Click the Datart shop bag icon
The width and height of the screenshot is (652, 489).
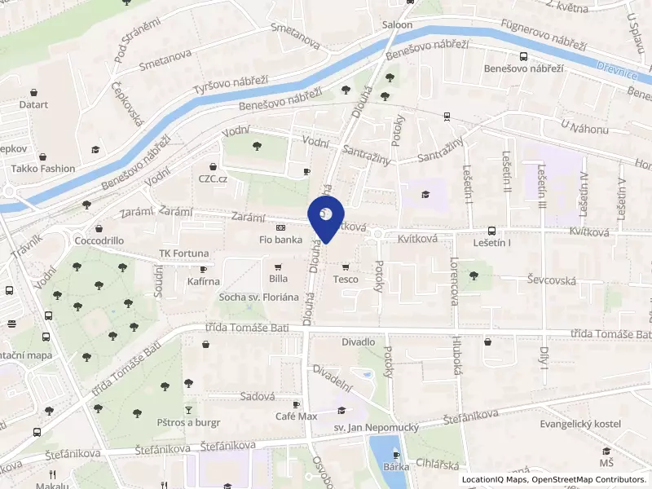33,92
